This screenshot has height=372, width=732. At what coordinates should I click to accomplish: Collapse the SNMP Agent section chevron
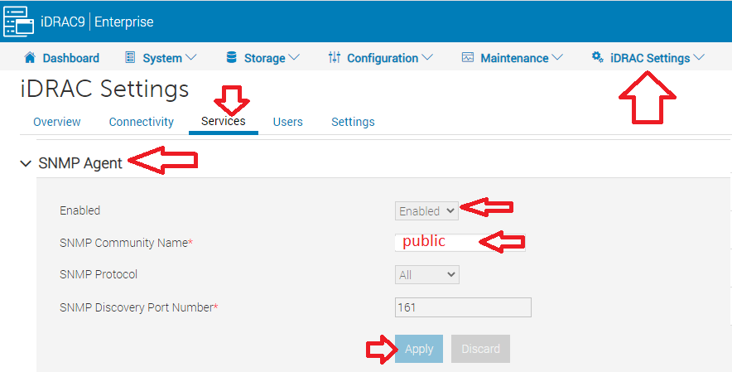point(26,163)
